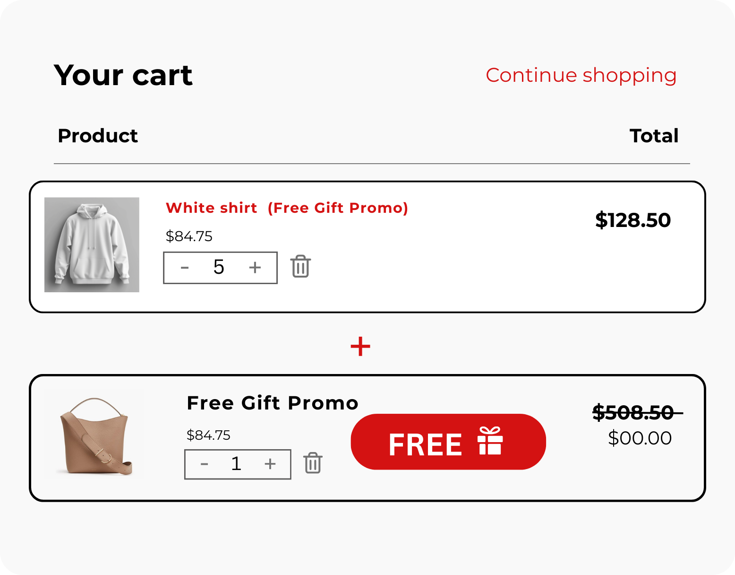735x575 pixels.
Task: Click the $128.50 line total
Action: pos(632,220)
